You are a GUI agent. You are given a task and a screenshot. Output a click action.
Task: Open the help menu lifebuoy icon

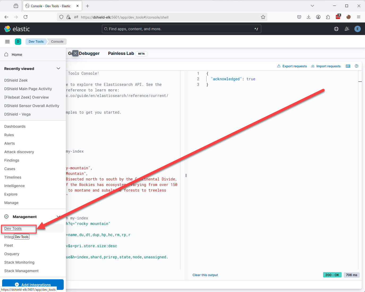336,29
